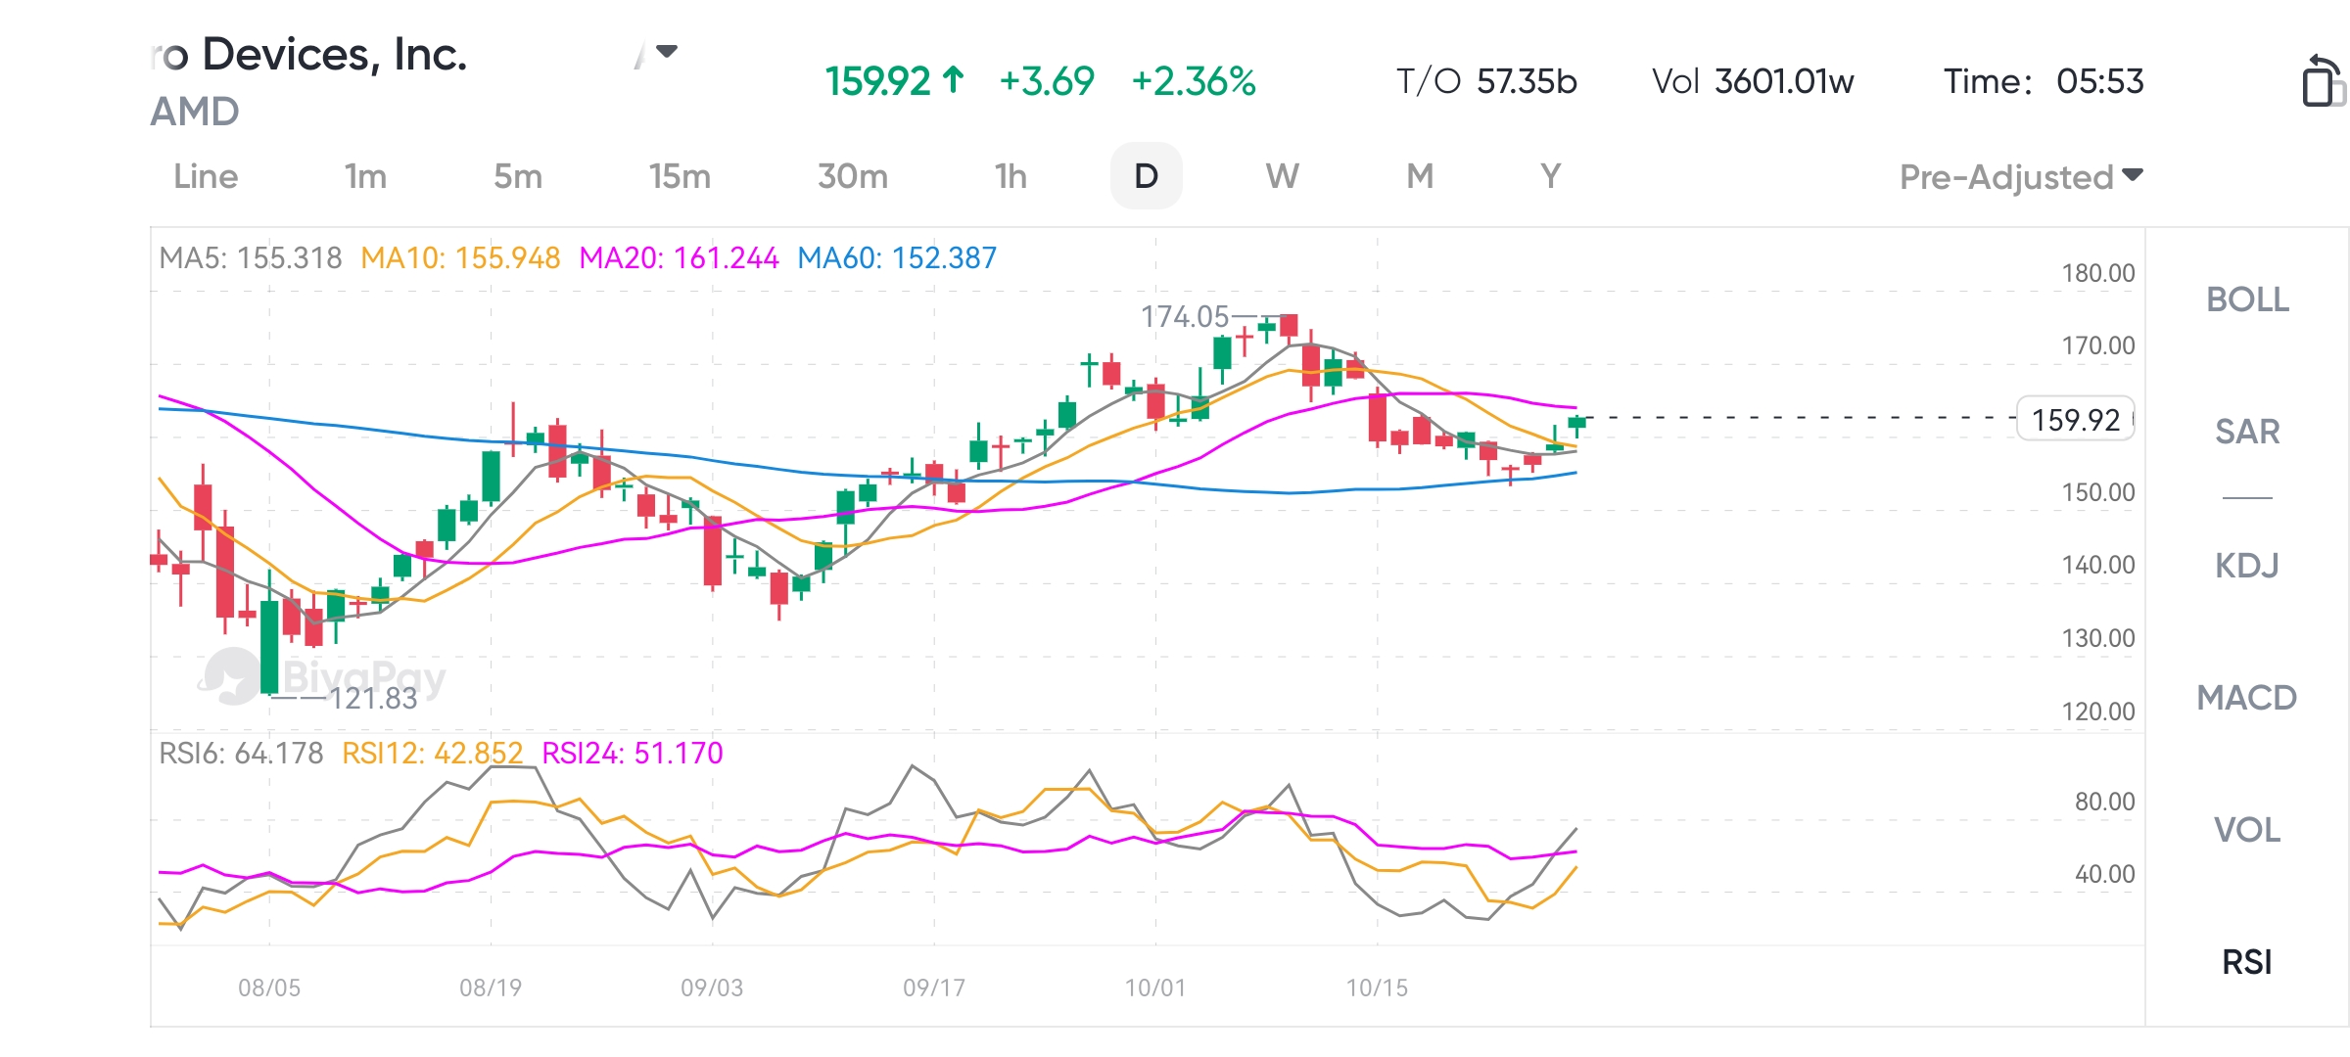The width and height of the screenshot is (2350, 1057).
Task: Select the 1m timeframe tab
Action: coord(365,177)
